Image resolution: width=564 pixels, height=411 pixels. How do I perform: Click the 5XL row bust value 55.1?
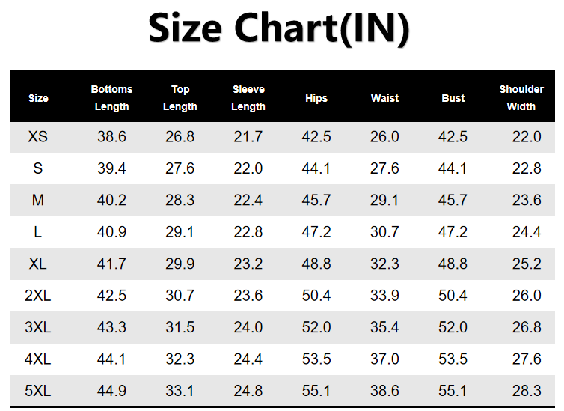click(x=453, y=392)
